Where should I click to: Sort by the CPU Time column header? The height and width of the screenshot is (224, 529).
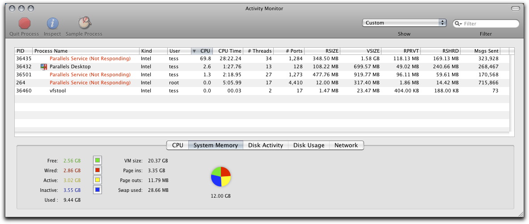228,51
